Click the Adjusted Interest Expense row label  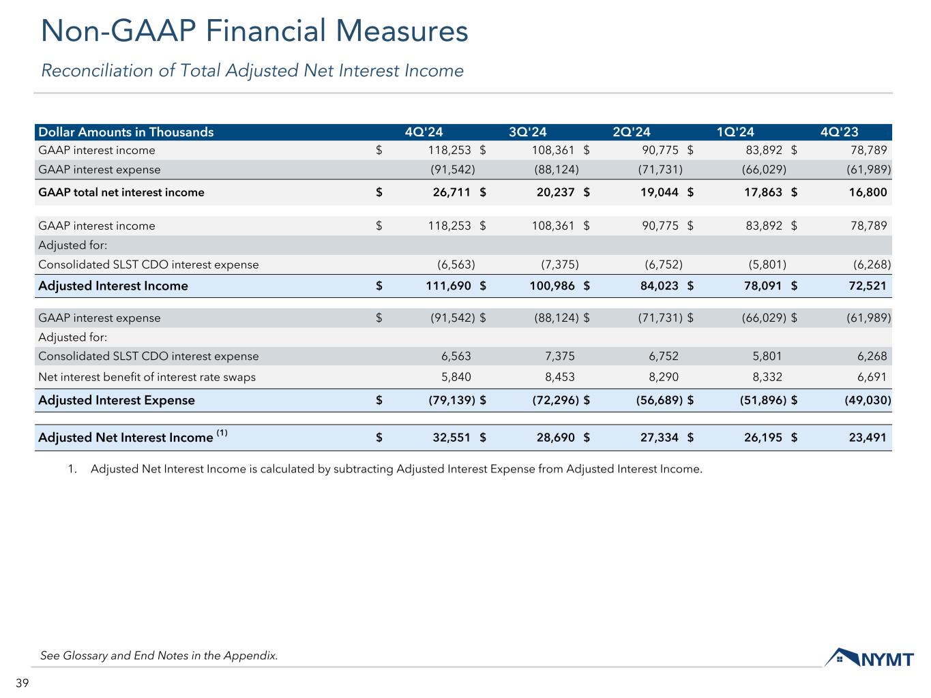[x=117, y=400]
